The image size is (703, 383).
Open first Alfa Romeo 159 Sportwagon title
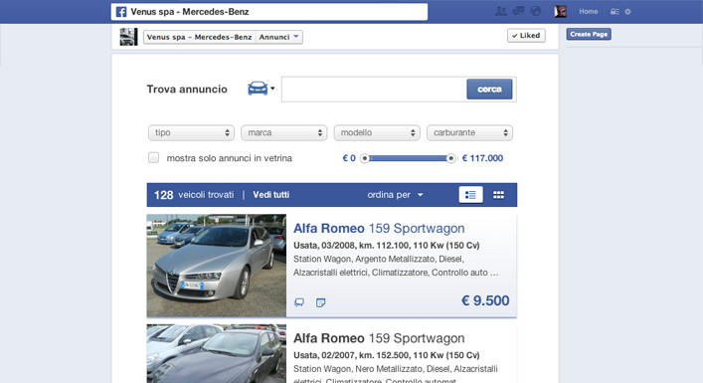(379, 228)
